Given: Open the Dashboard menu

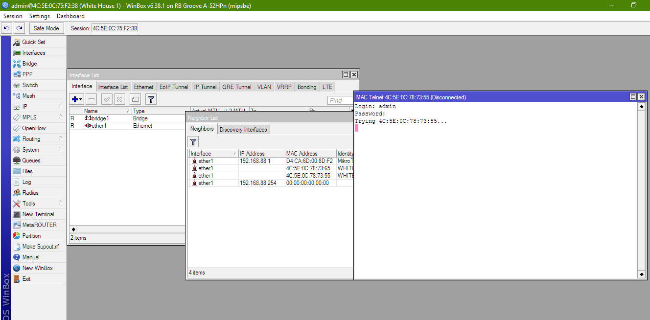Looking at the screenshot, I should pos(70,16).
